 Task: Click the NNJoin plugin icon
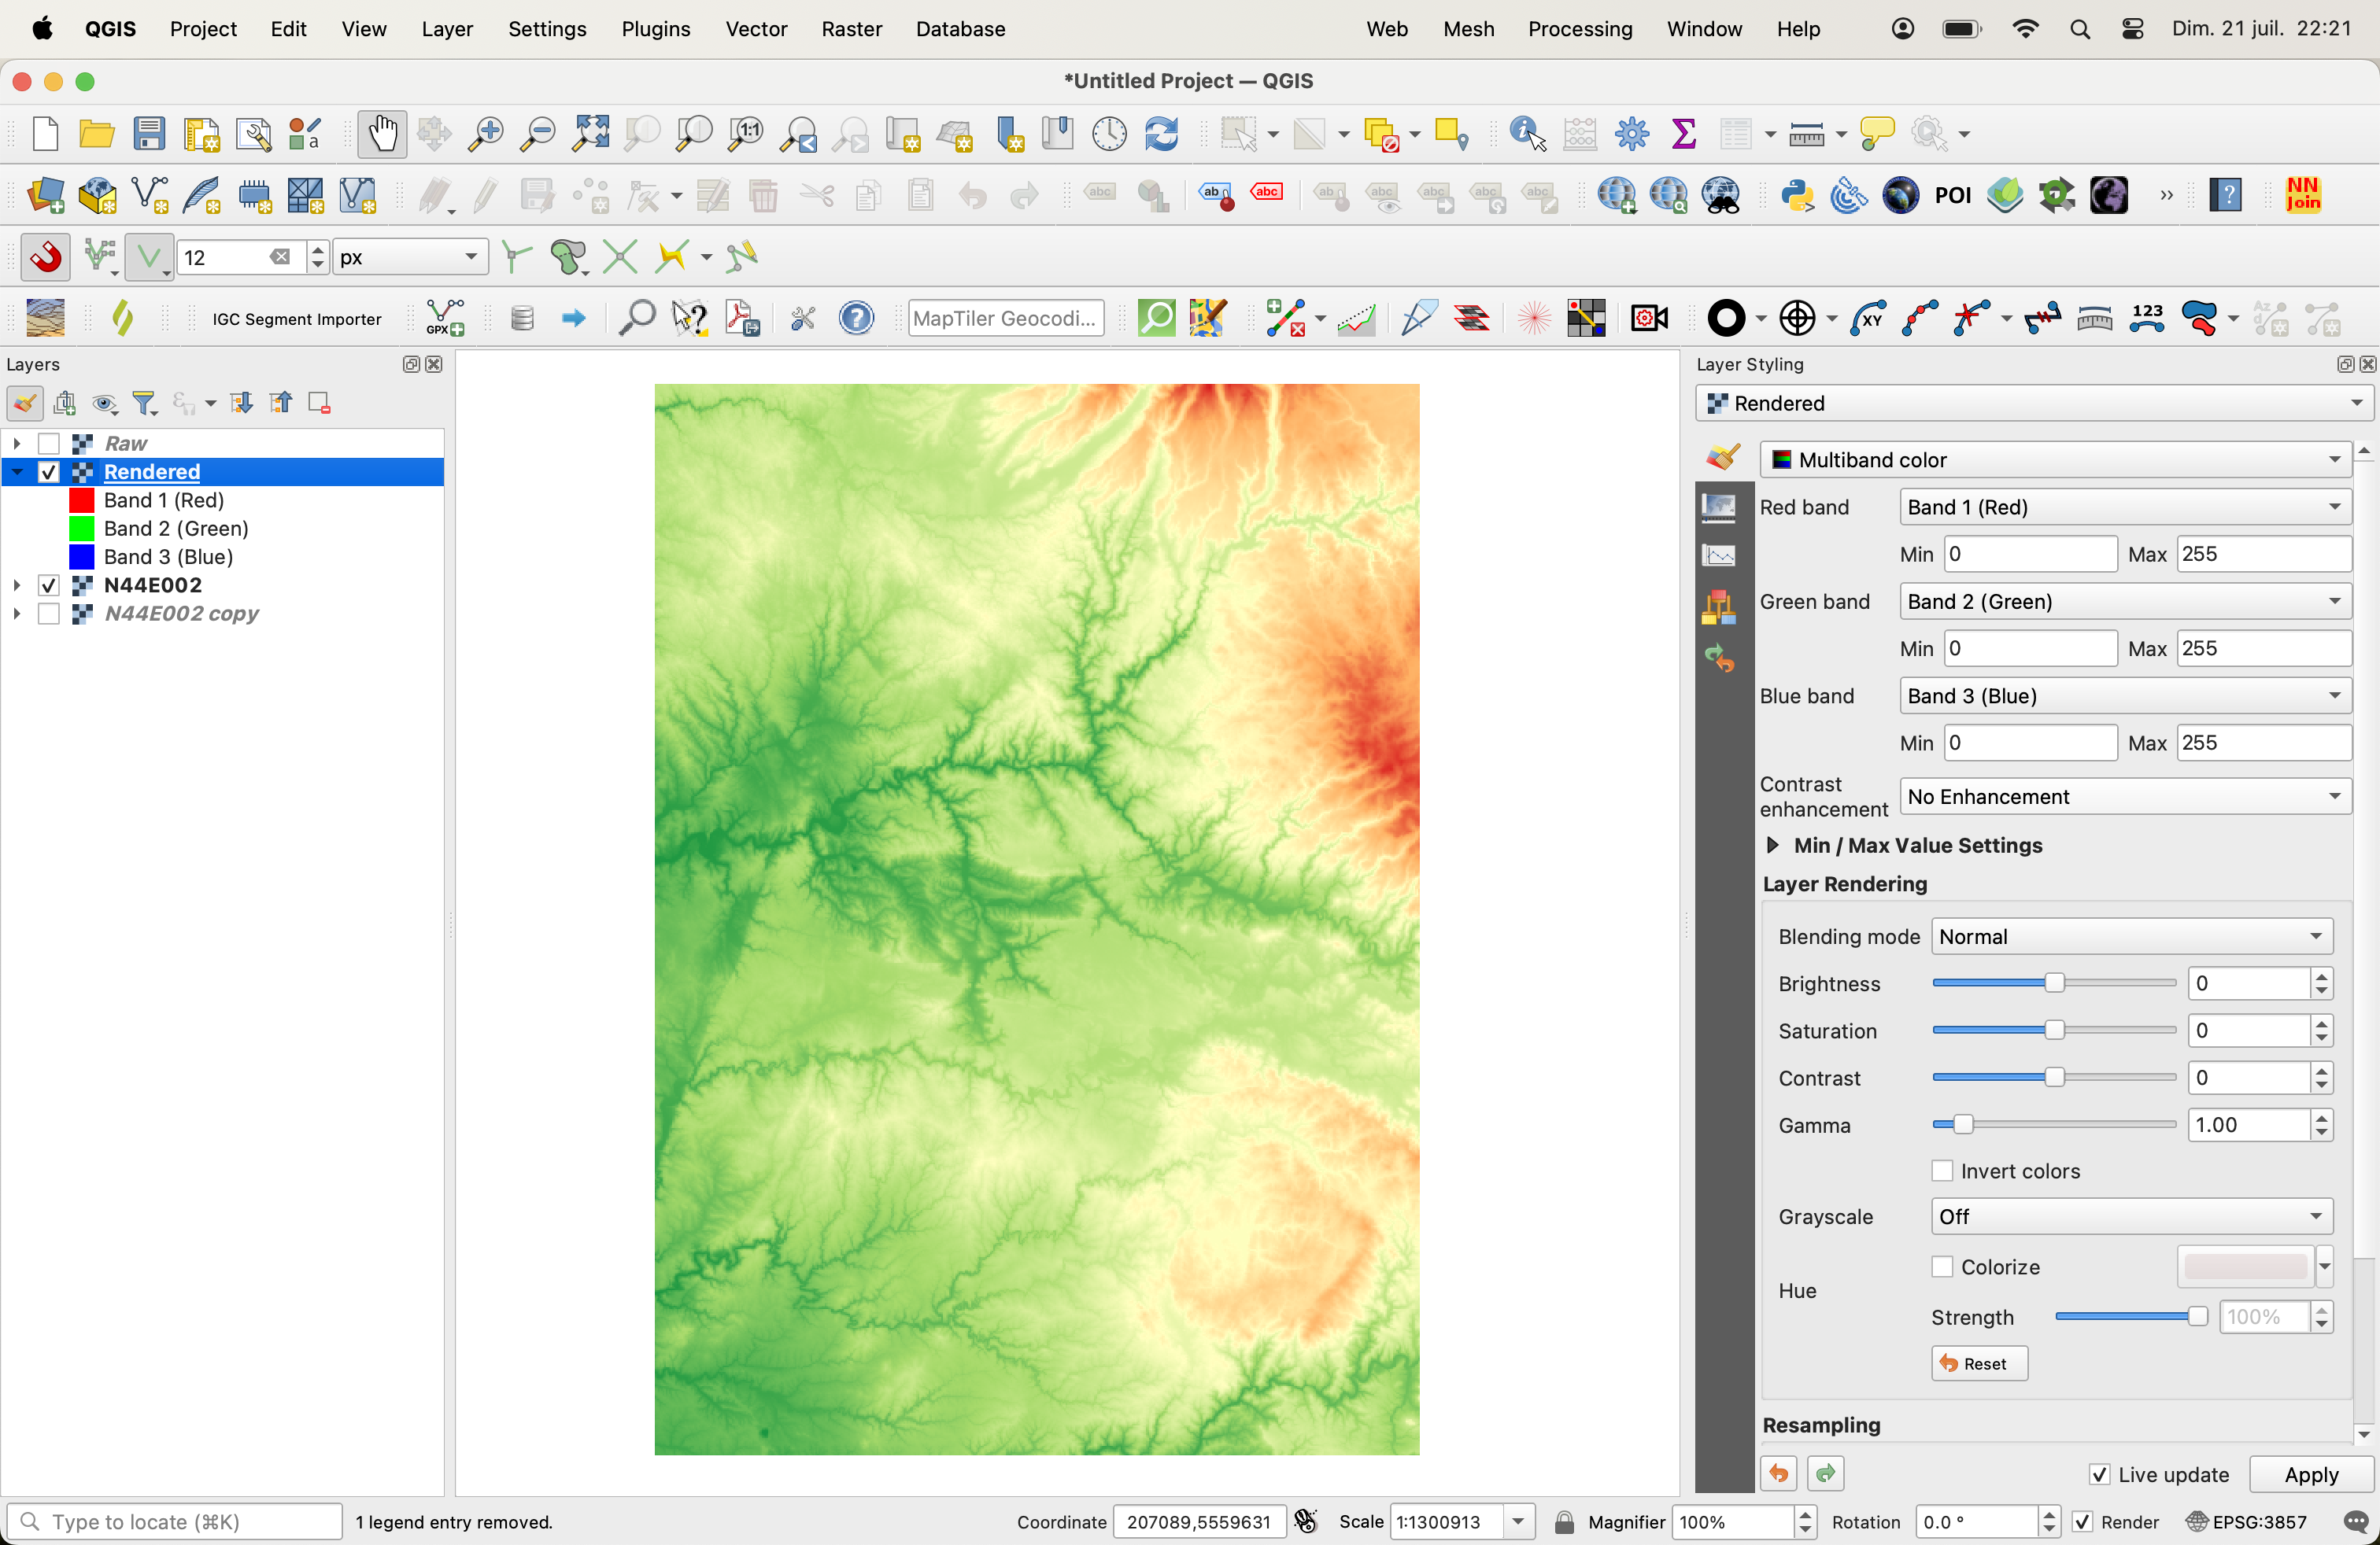click(2303, 195)
